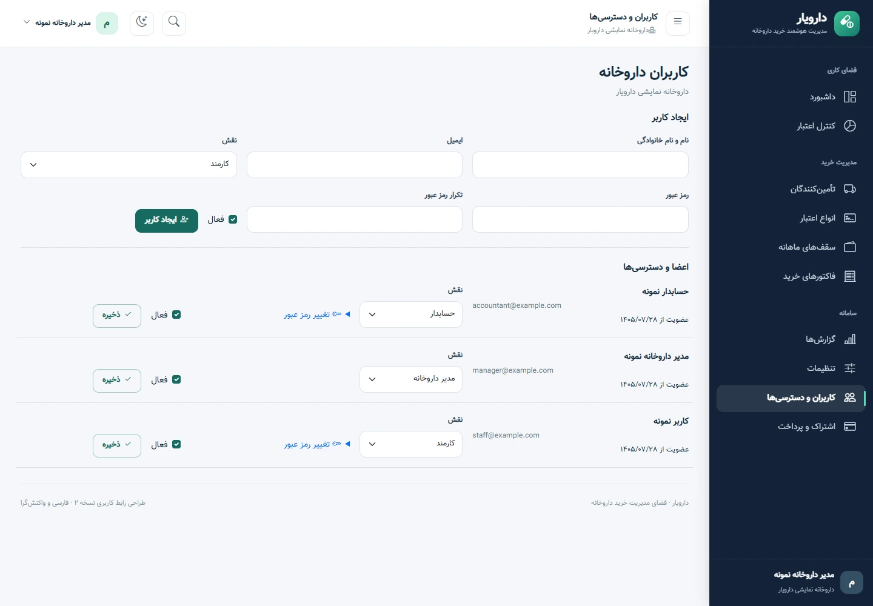This screenshot has width=873, height=606.
Task: Open the نقش dropdown in create user form
Action: 129,165
